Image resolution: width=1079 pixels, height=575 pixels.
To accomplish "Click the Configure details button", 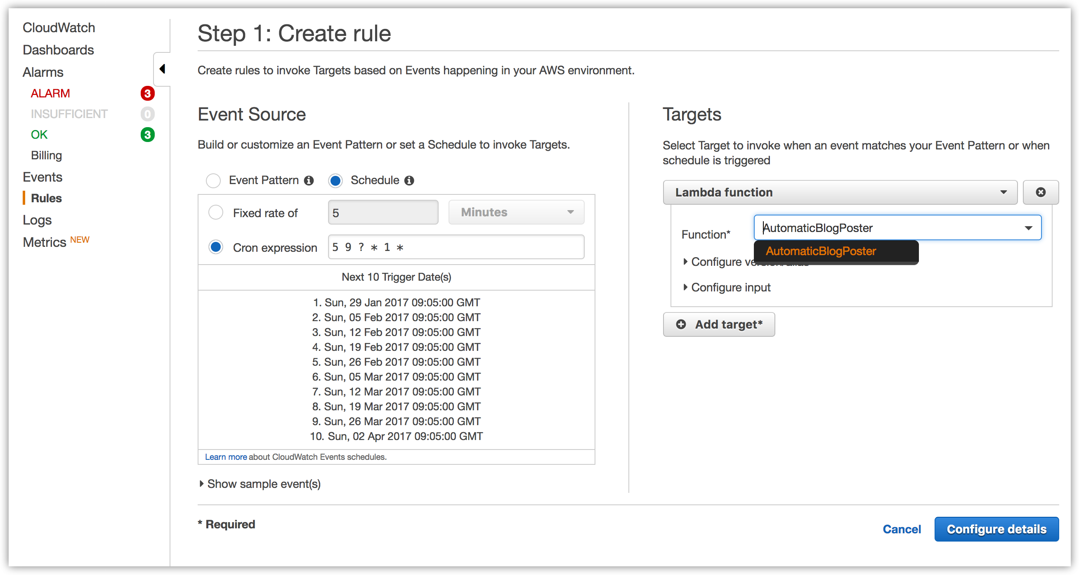I will [996, 529].
